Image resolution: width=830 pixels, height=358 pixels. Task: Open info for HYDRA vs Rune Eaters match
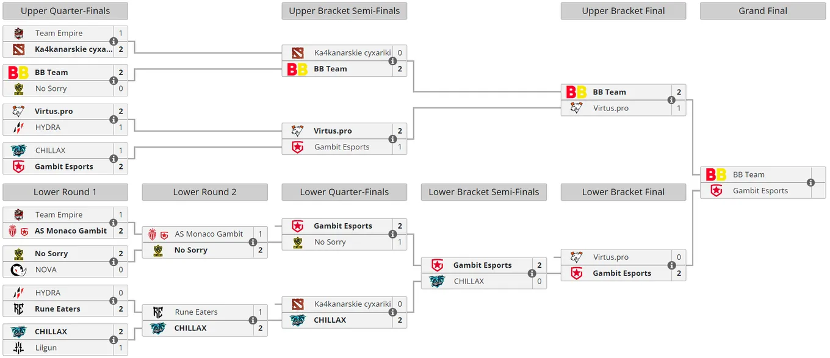(114, 301)
